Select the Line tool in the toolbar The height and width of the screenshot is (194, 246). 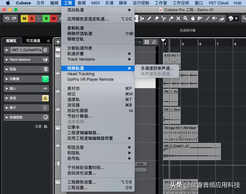click(208, 19)
